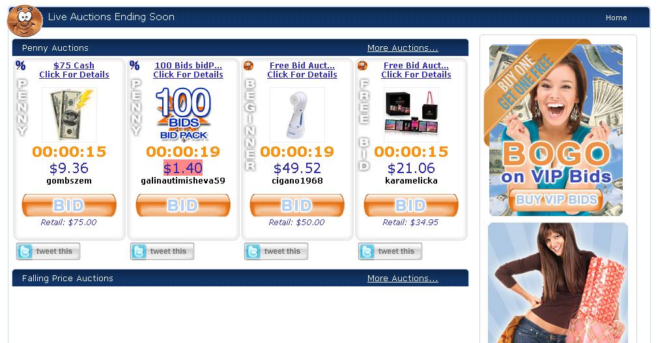Open More Auctions in Falling Price header
The image size is (671, 343).
(403, 279)
